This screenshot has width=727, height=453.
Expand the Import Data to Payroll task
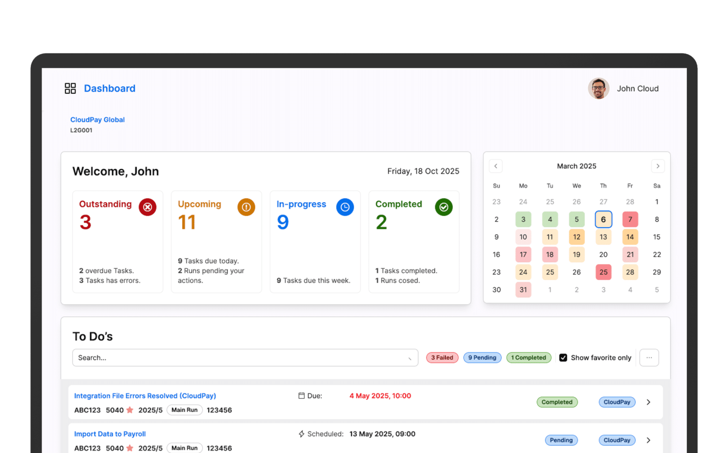pos(648,440)
